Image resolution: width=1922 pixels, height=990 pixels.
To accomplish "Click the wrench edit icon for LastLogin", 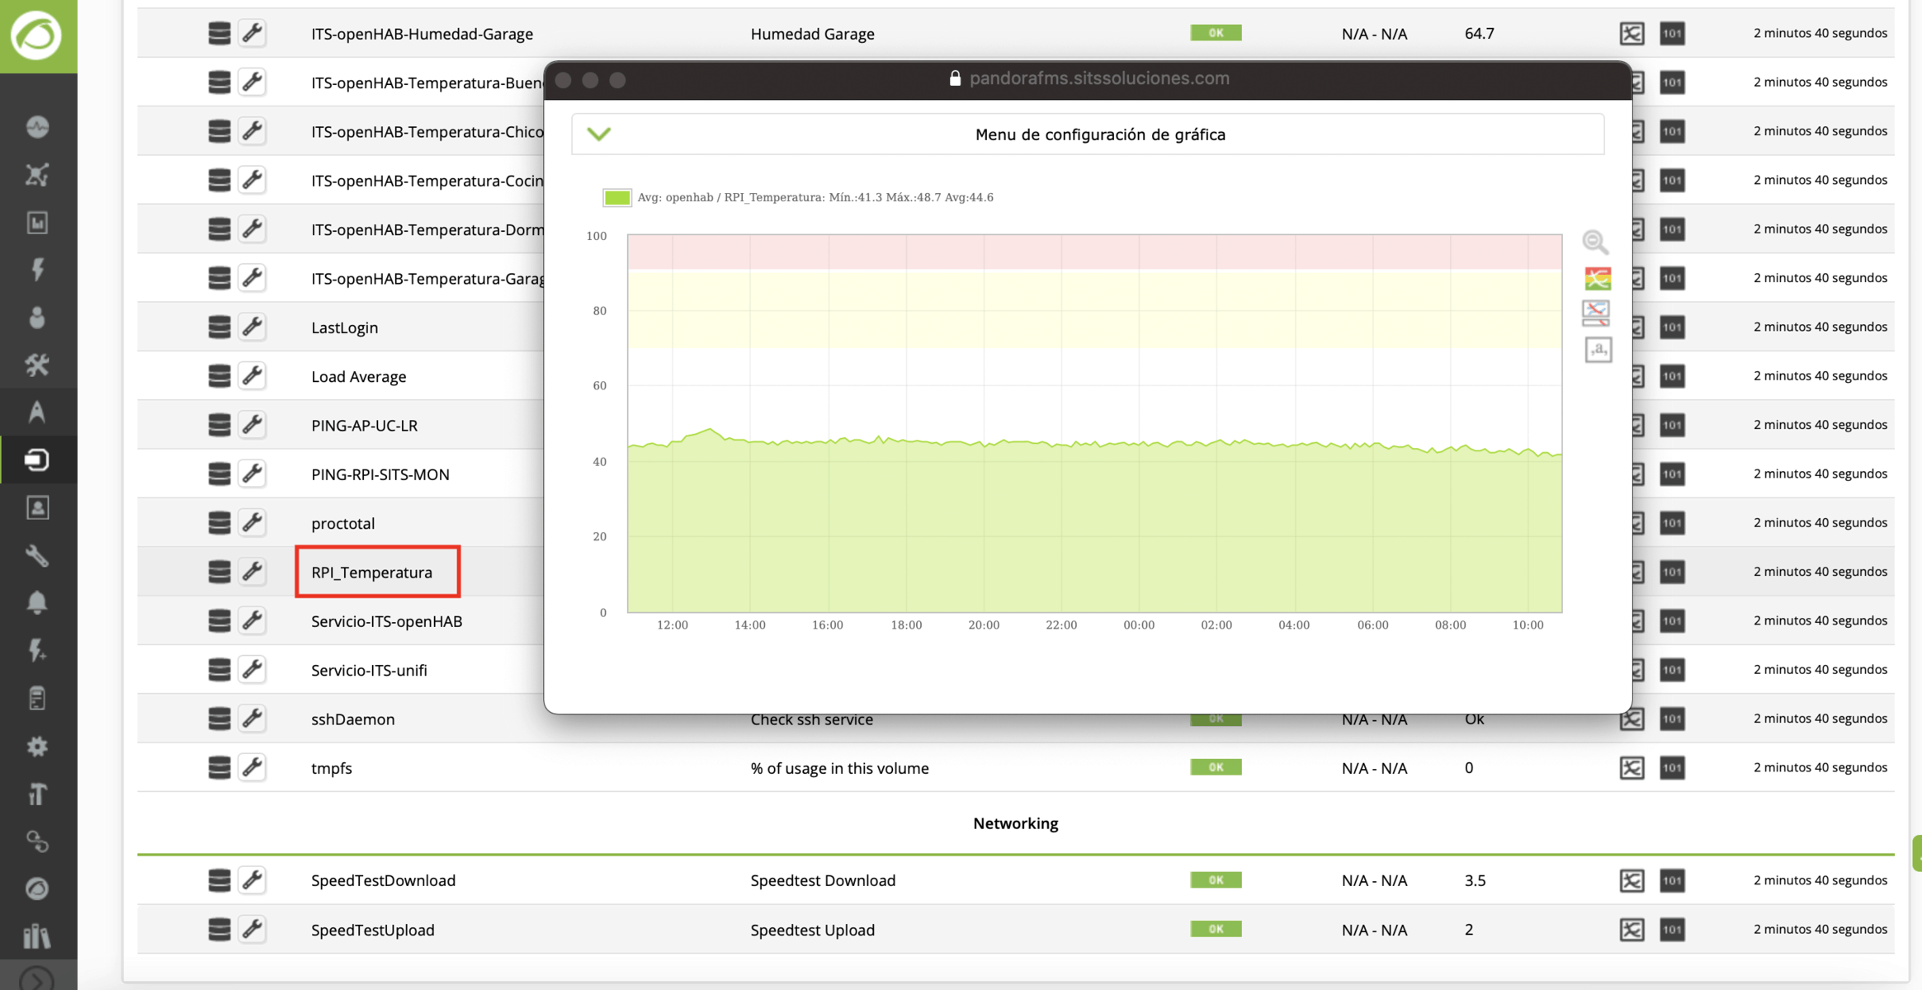I will coord(253,327).
